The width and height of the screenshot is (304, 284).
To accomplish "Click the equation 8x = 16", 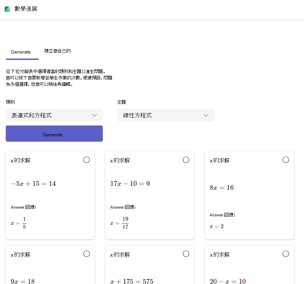I will point(222,187).
